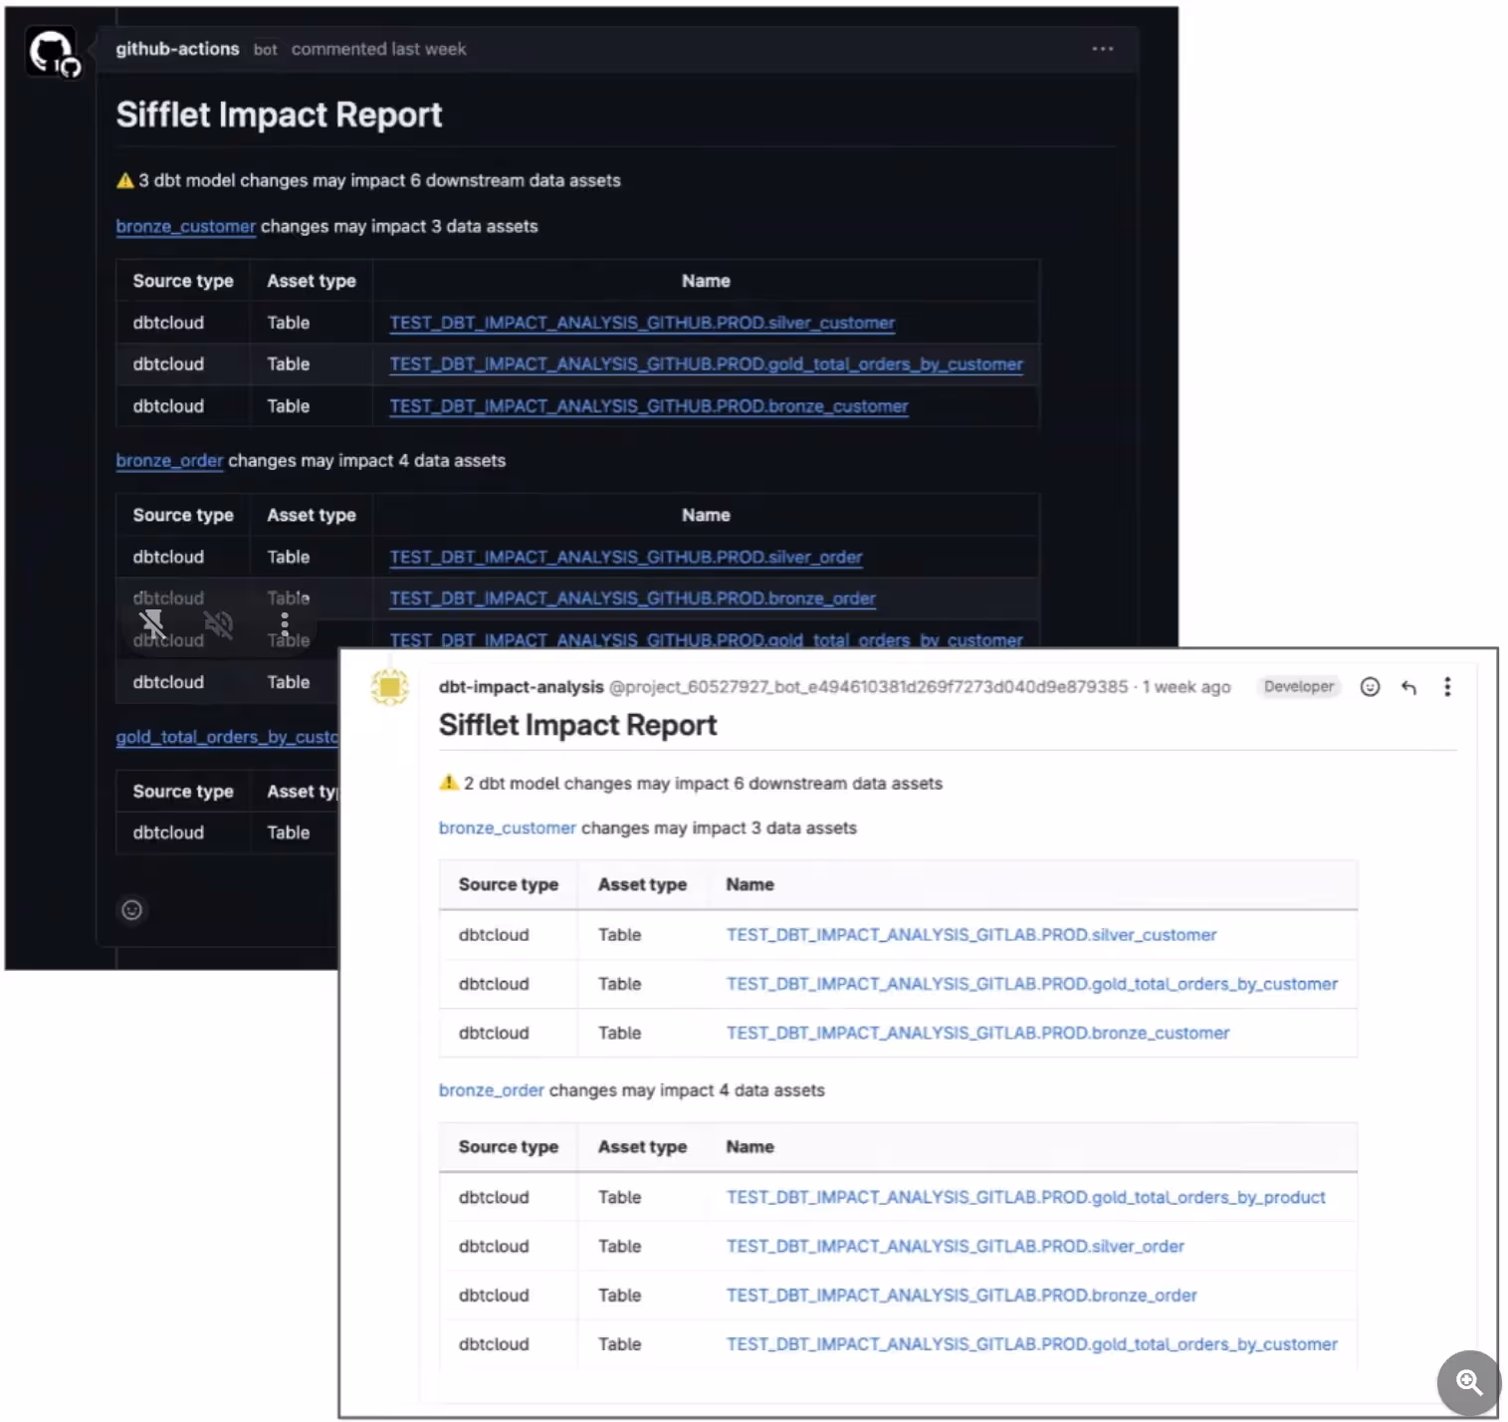Click the bot label next to github-actions
Image resolution: width=1508 pixels, height=1422 pixels.
(265, 49)
